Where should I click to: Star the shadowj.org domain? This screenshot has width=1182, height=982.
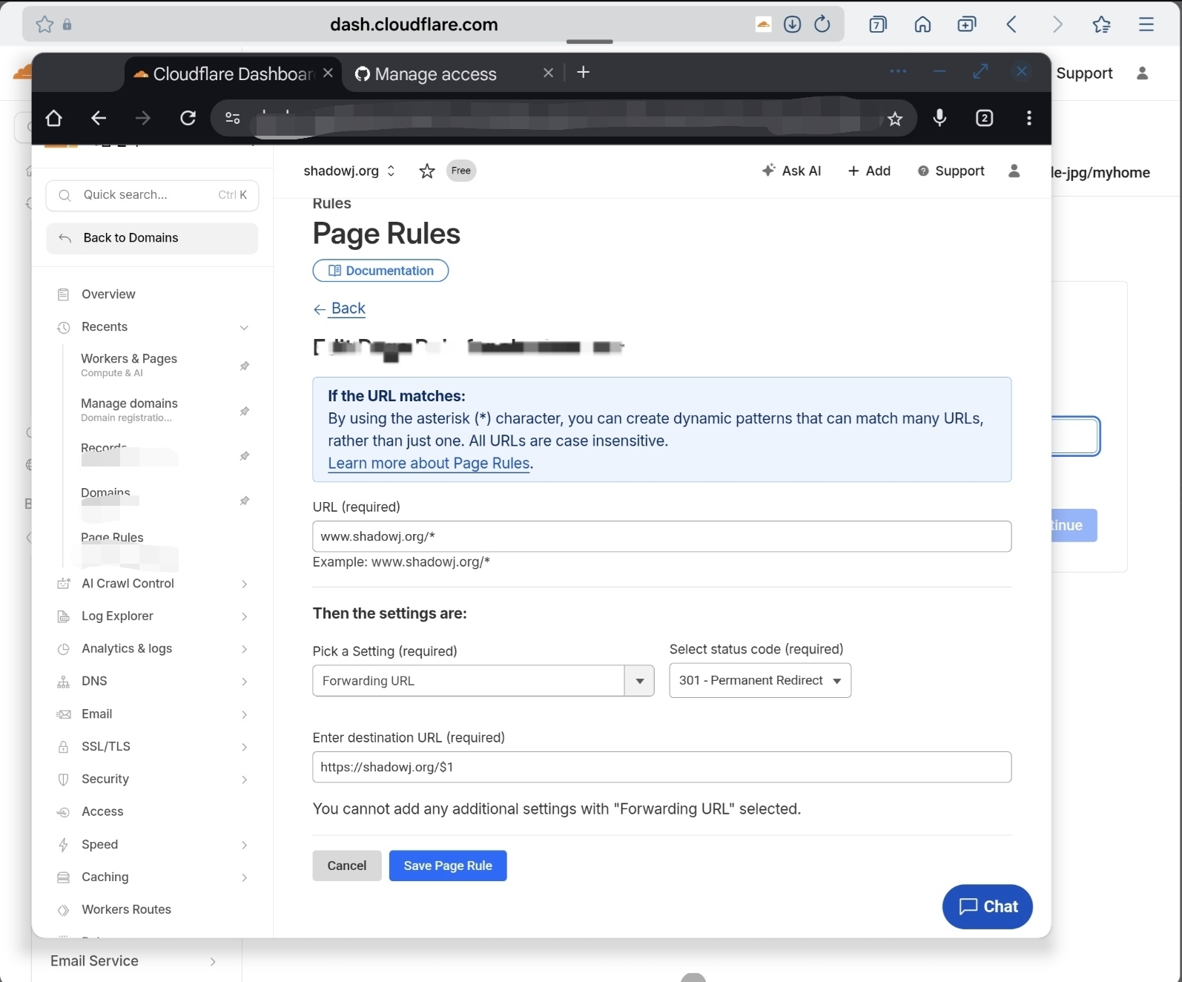tap(427, 171)
